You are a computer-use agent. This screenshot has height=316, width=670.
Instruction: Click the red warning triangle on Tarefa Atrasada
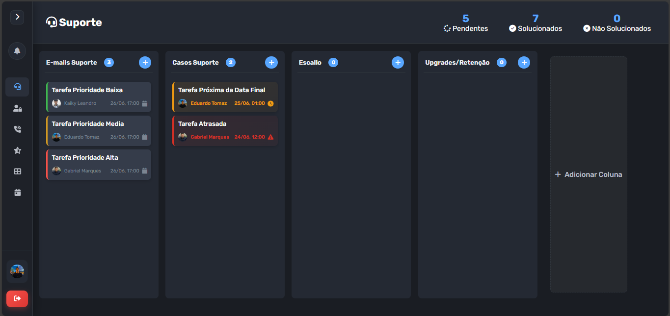click(270, 137)
